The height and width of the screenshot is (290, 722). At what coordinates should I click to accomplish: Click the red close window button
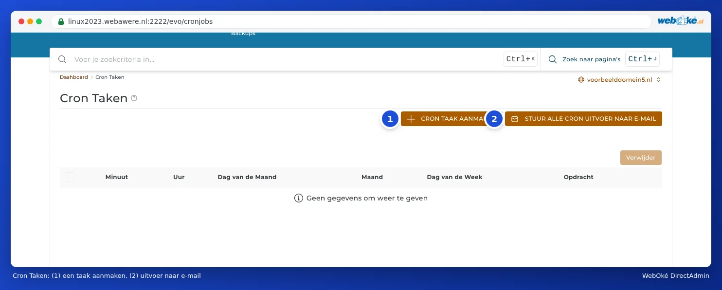[21, 21]
